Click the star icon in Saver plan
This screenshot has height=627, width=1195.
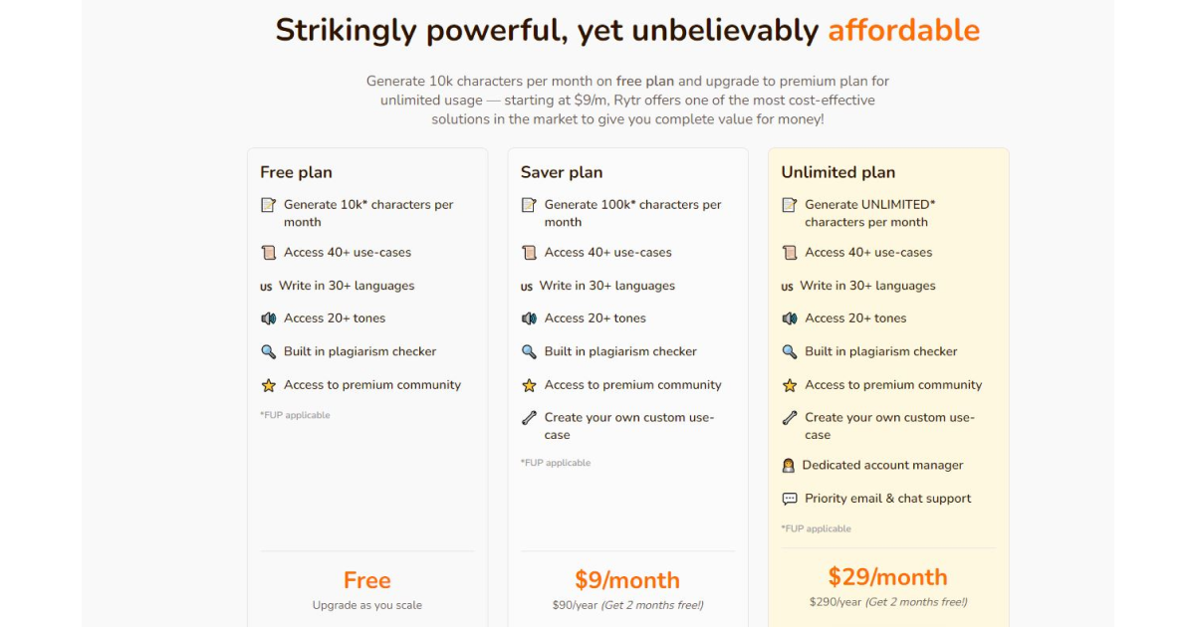coord(529,385)
